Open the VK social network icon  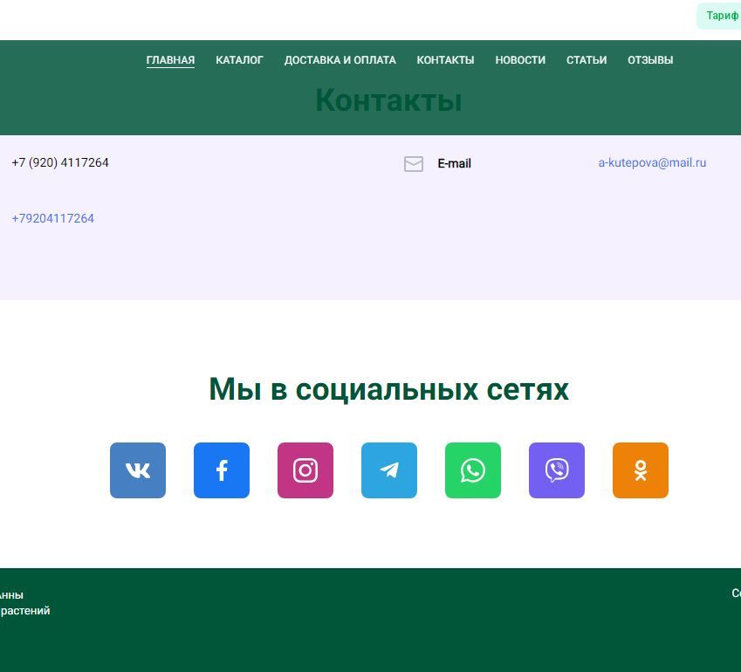point(138,470)
